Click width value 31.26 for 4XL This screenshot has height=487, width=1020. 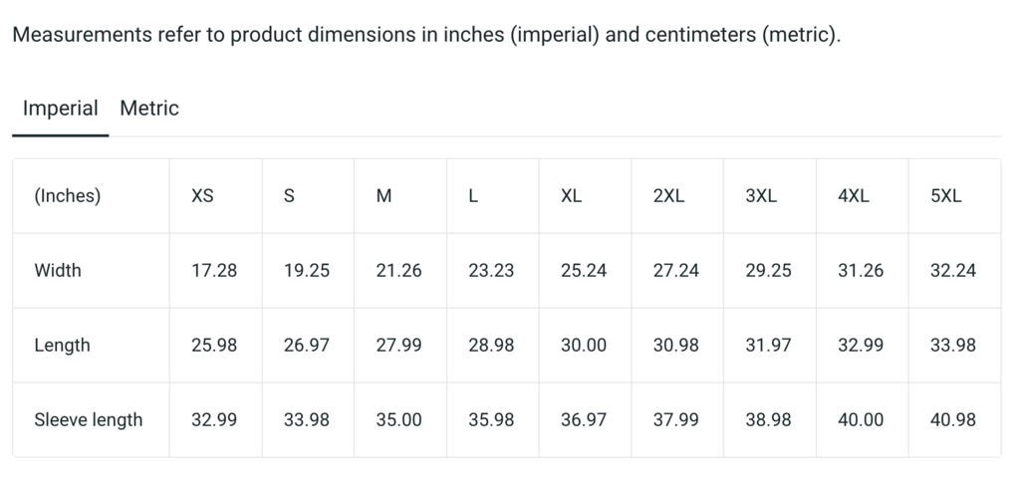[861, 271]
